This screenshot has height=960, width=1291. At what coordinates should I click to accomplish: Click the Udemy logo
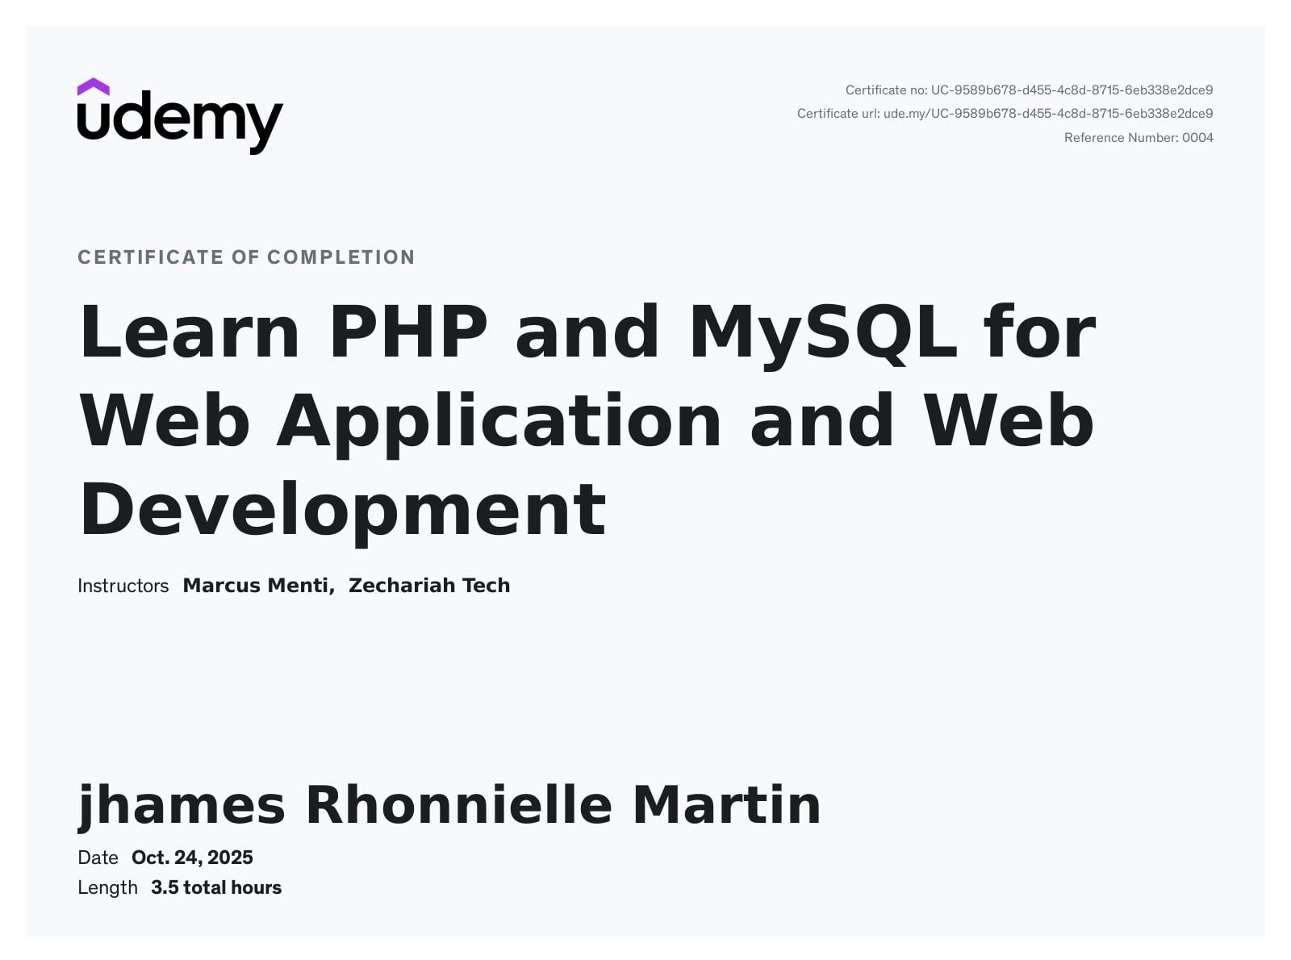(x=180, y=116)
